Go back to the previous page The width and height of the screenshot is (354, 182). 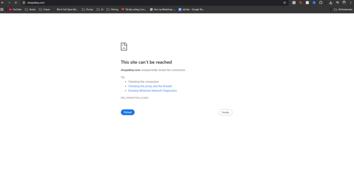2,3
